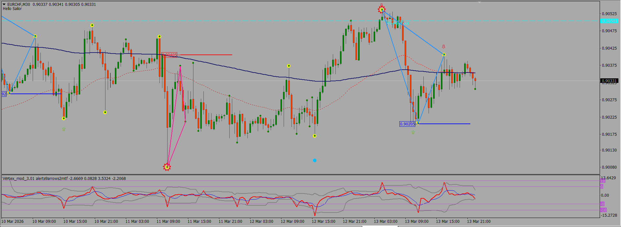This screenshot has width=621, height=227.
Task: Click the purple level -6 tag in indicator
Action: click(x=602, y=204)
